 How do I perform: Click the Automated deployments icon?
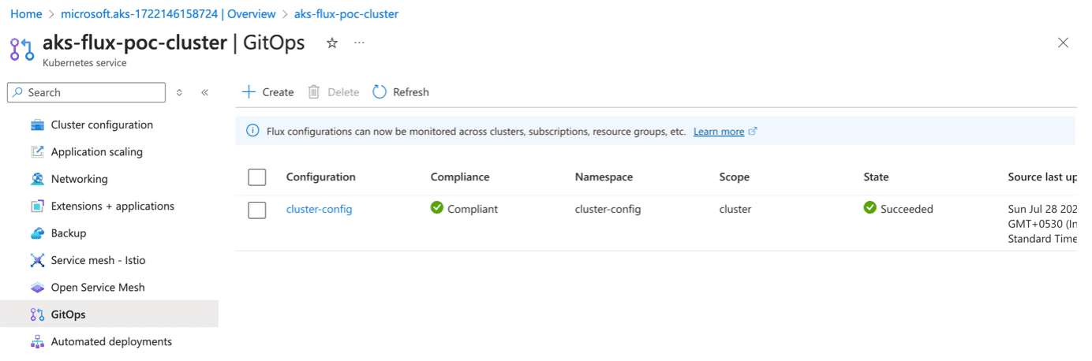coord(37,342)
